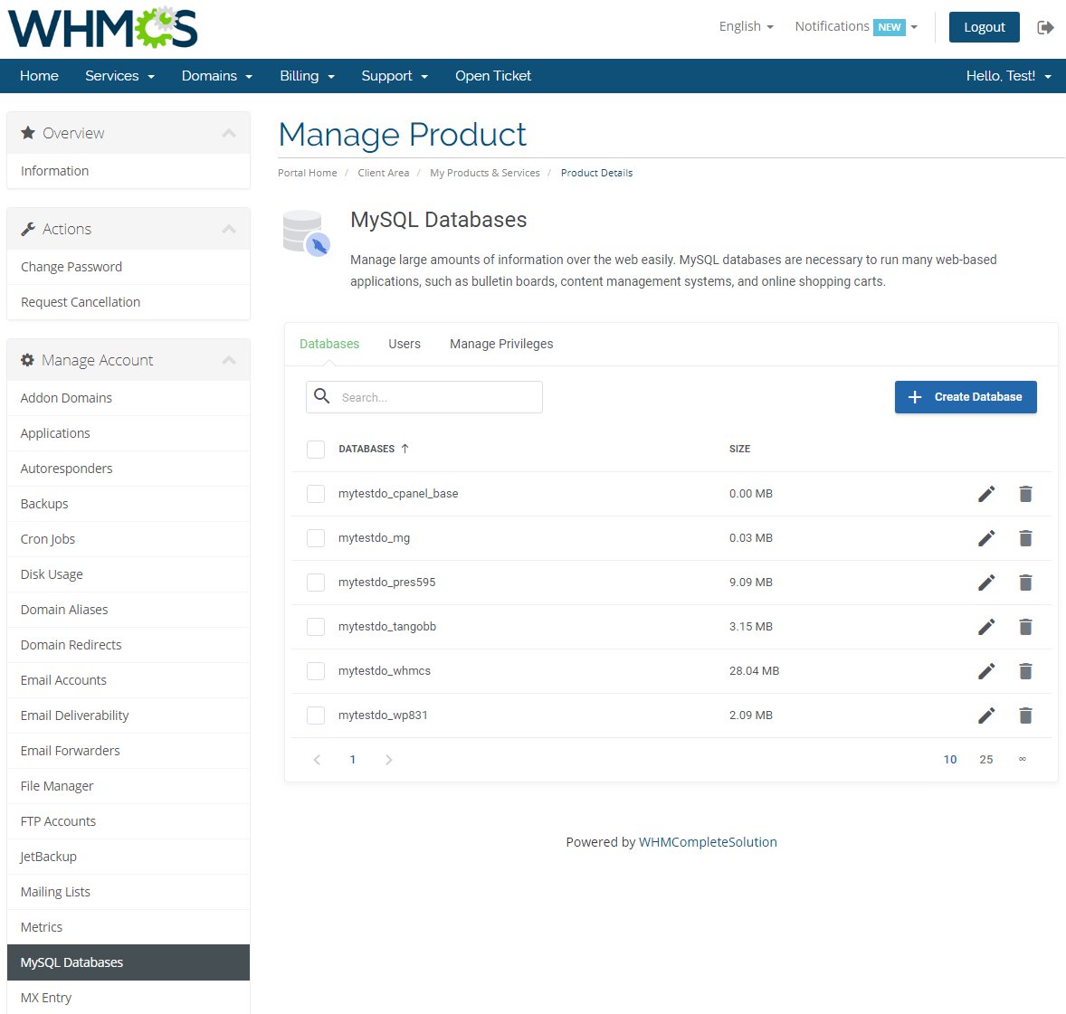The height and width of the screenshot is (1014, 1066).
Task: Check the checkbox beside mytestdo_pres595
Action: click(x=316, y=582)
